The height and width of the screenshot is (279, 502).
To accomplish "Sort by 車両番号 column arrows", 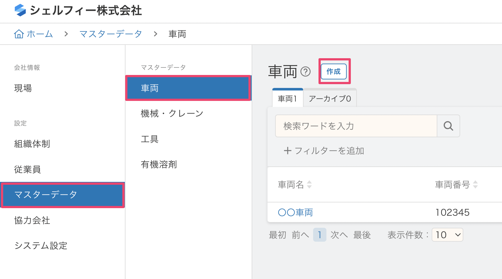I will 475,184.
